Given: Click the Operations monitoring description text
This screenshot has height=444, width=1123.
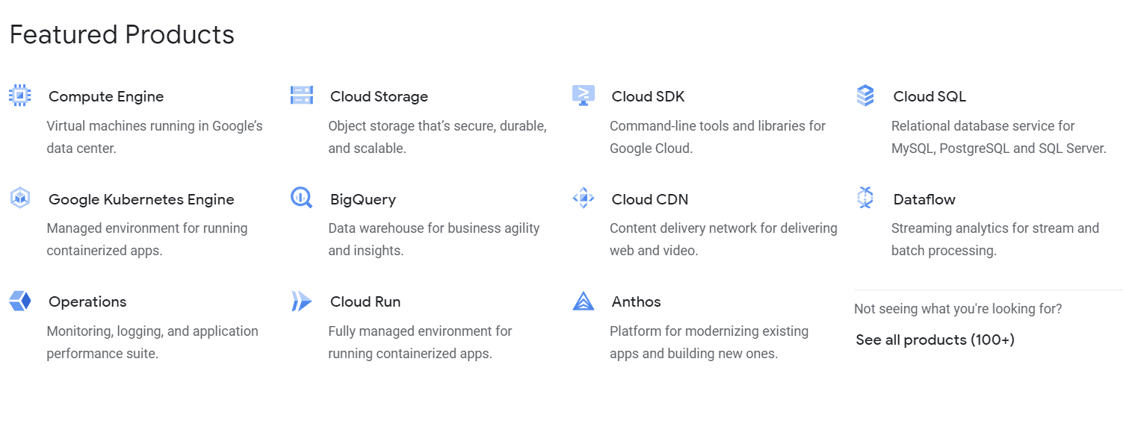Looking at the screenshot, I should [152, 342].
